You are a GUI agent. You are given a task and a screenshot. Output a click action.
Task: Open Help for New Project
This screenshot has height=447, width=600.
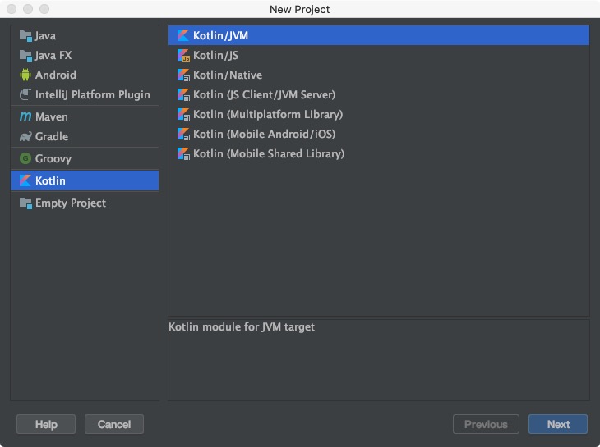[x=46, y=424]
